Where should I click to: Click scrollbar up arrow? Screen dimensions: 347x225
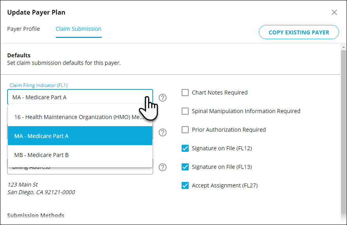pyautogui.click(x=343, y=47)
